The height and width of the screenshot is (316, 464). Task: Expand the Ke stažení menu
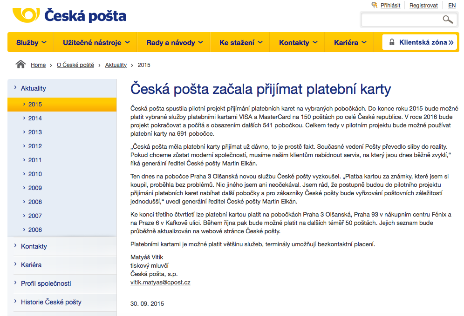tap(240, 42)
